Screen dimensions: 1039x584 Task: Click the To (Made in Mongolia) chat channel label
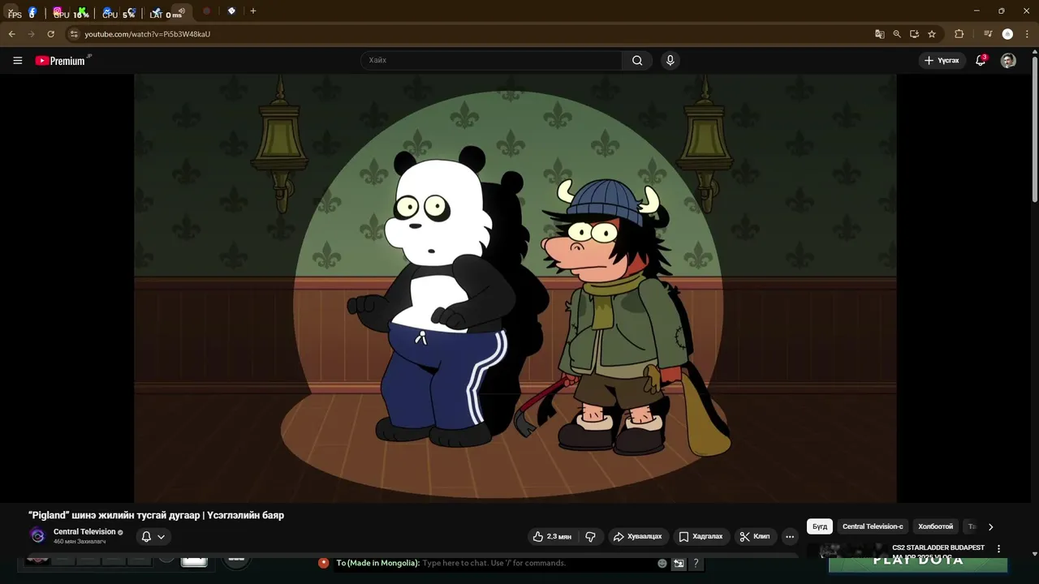coord(377,563)
